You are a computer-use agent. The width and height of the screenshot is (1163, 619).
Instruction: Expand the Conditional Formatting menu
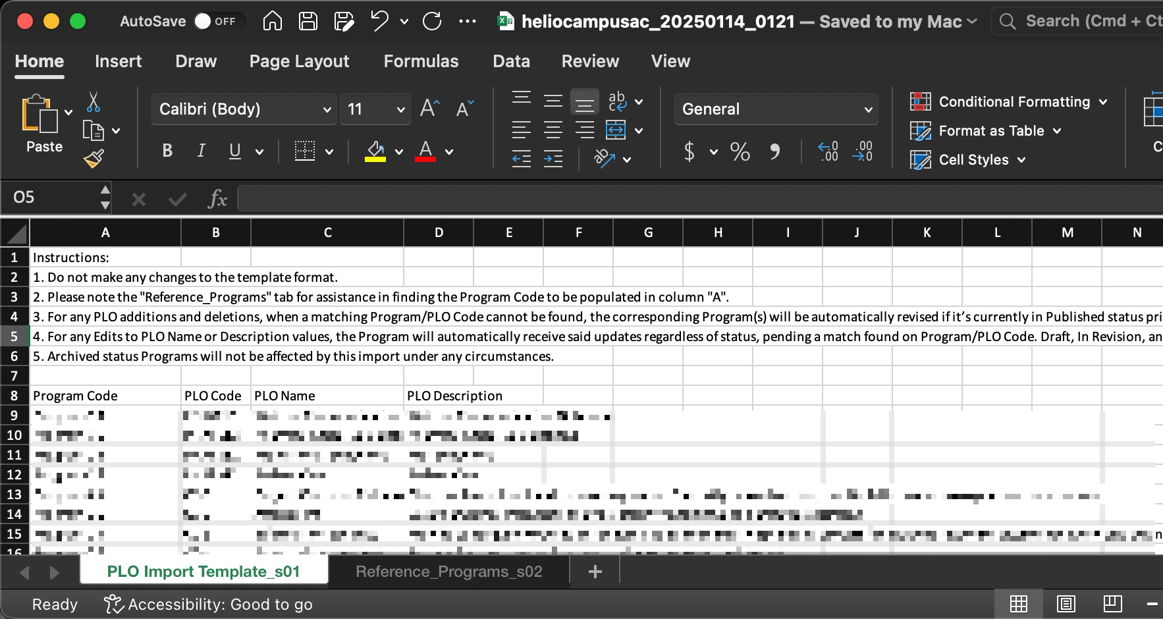[x=1008, y=102]
